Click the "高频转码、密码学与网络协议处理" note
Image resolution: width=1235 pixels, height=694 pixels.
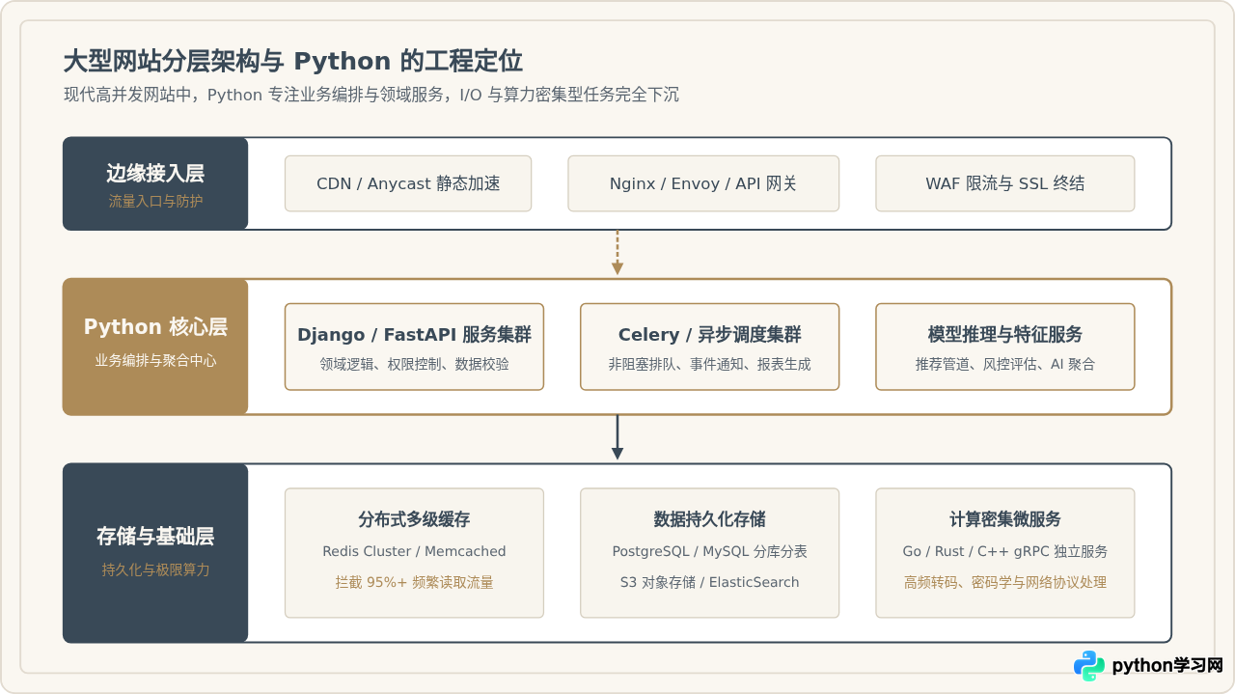tap(1005, 582)
